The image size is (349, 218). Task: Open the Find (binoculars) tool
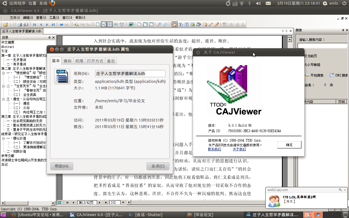(77, 24)
